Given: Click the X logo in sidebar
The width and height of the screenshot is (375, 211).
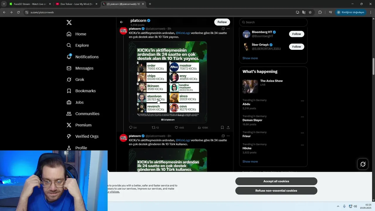Looking at the screenshot, I should point(69,23).
